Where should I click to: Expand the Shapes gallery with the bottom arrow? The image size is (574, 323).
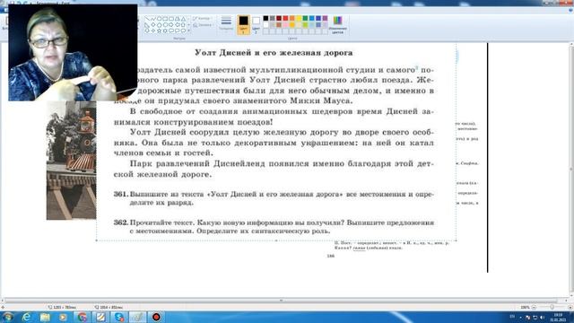click(189, 31)
